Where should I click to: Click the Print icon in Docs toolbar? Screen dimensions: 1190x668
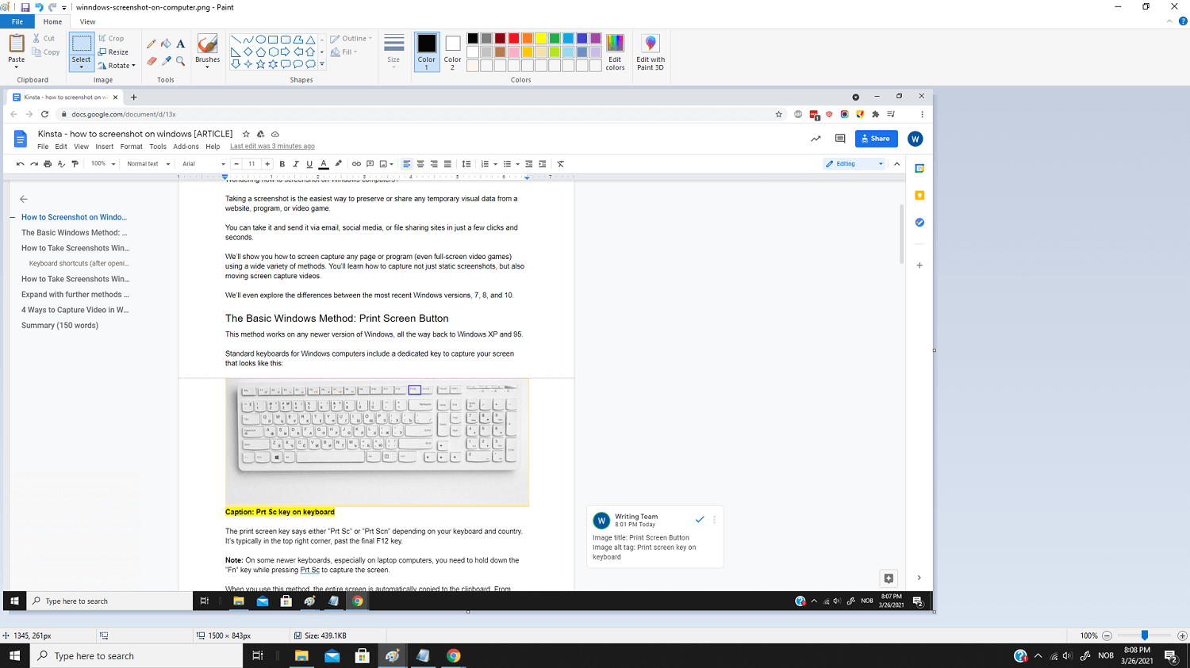48,164
